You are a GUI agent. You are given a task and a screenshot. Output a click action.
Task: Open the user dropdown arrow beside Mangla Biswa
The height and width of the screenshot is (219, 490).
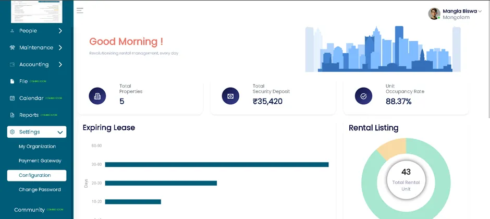point(480,11)
